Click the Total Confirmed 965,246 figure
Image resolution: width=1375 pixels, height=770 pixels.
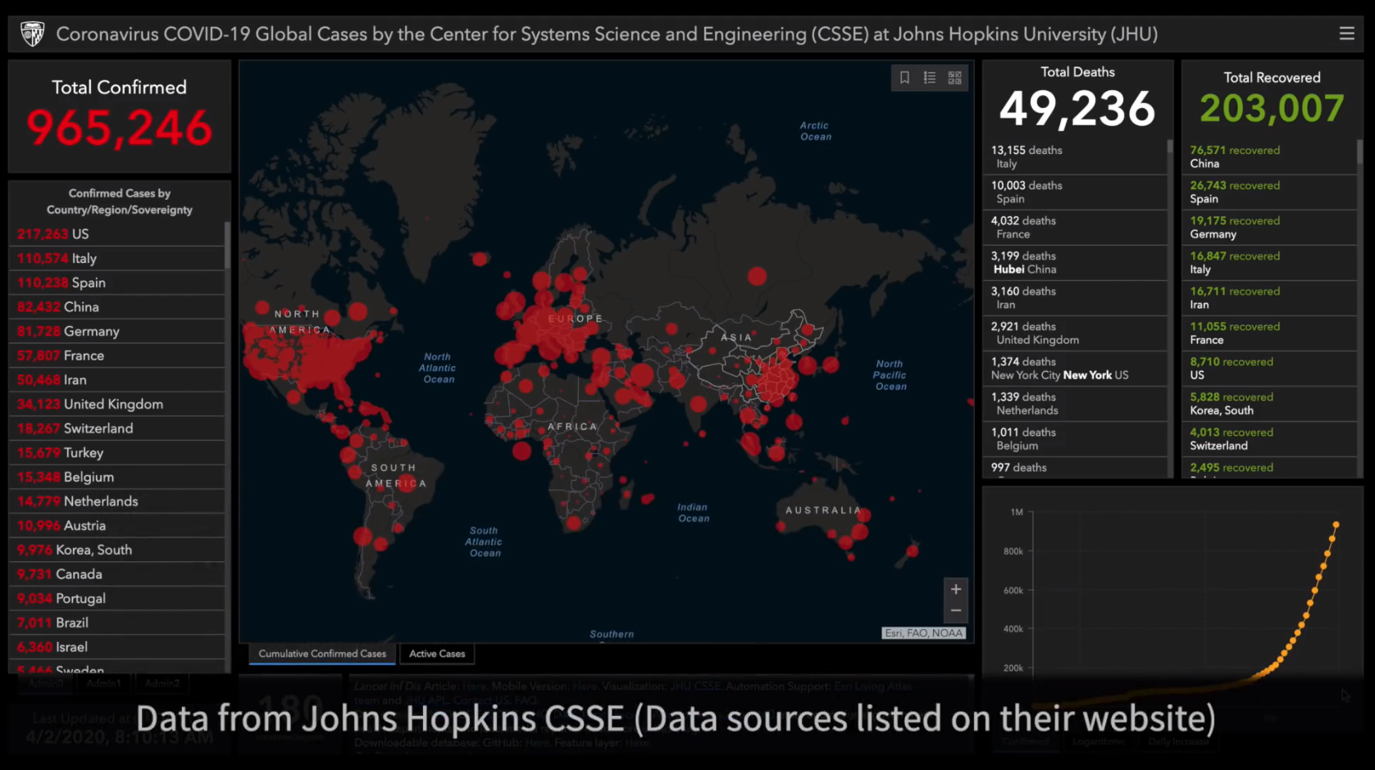click(120, 128)
